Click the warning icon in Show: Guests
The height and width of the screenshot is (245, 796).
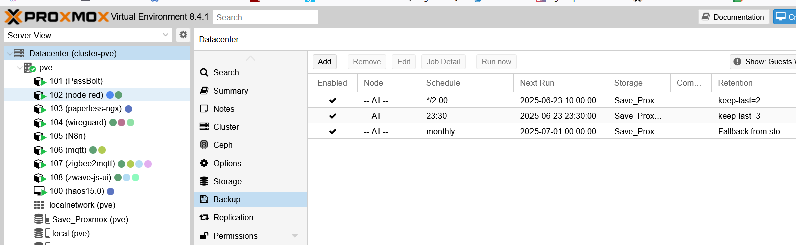tap(737, 62)
